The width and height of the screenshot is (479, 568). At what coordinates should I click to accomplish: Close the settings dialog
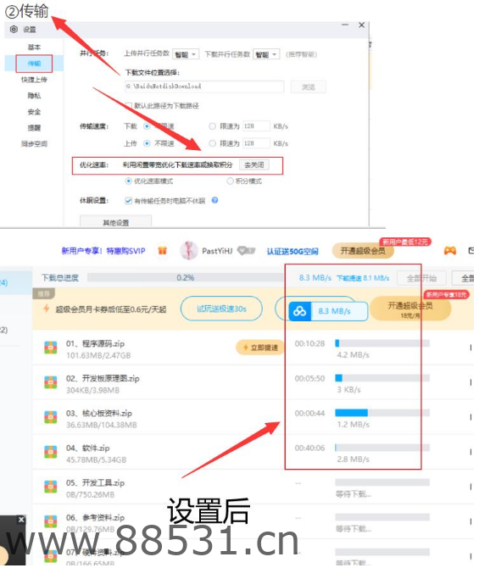pos(361,25)
